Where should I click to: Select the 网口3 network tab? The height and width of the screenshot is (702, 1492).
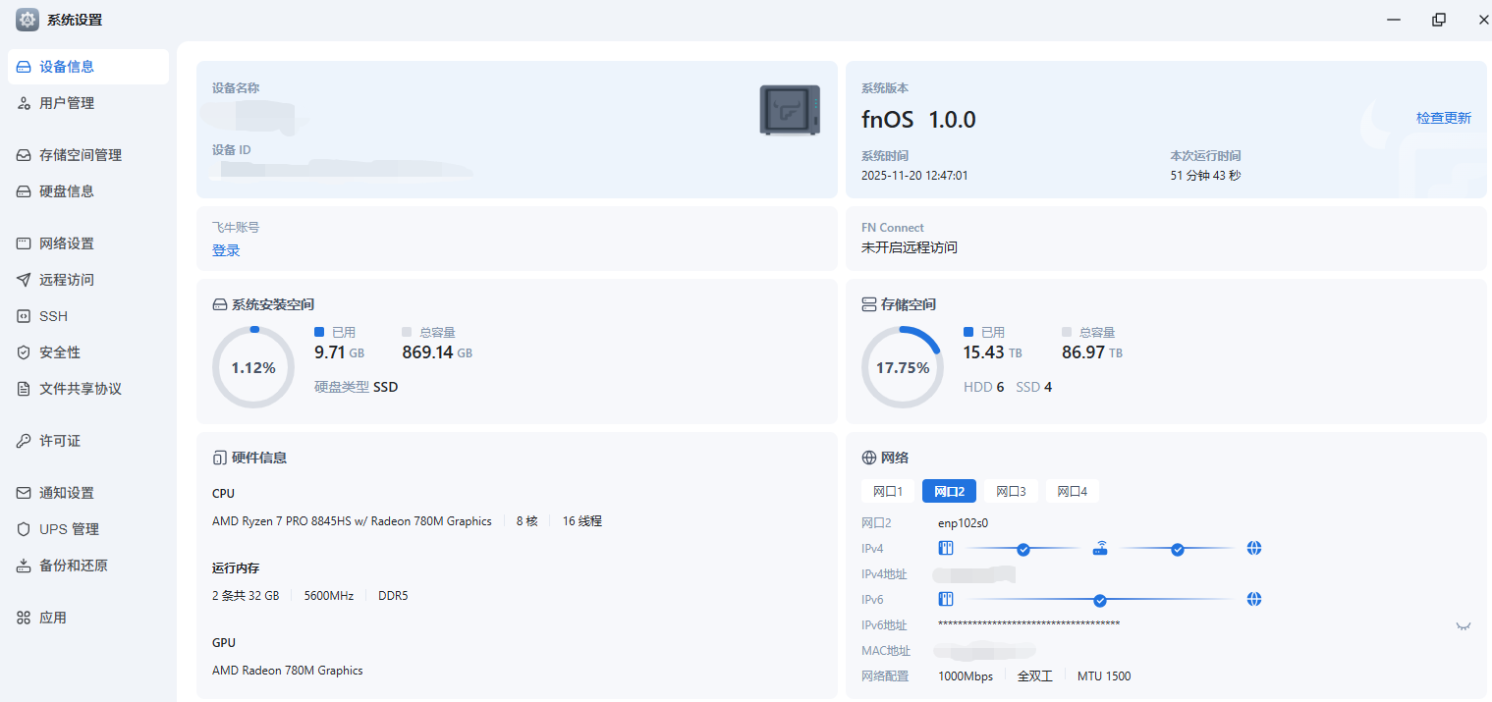click(x=1011, y=491)
